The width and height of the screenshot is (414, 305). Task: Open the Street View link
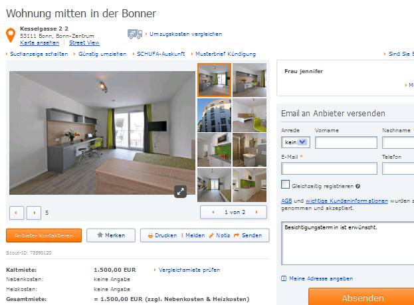[x=84, y=43]
